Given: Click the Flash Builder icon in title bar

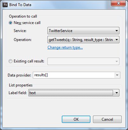Looking at the screenshot, I should pos(5,5).
